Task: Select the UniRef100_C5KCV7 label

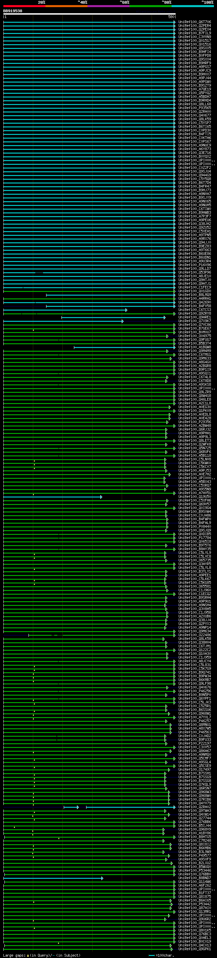Action: click(195, 467)
